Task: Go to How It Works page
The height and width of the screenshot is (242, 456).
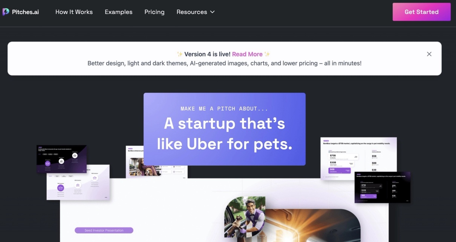Action: point(74,12)
